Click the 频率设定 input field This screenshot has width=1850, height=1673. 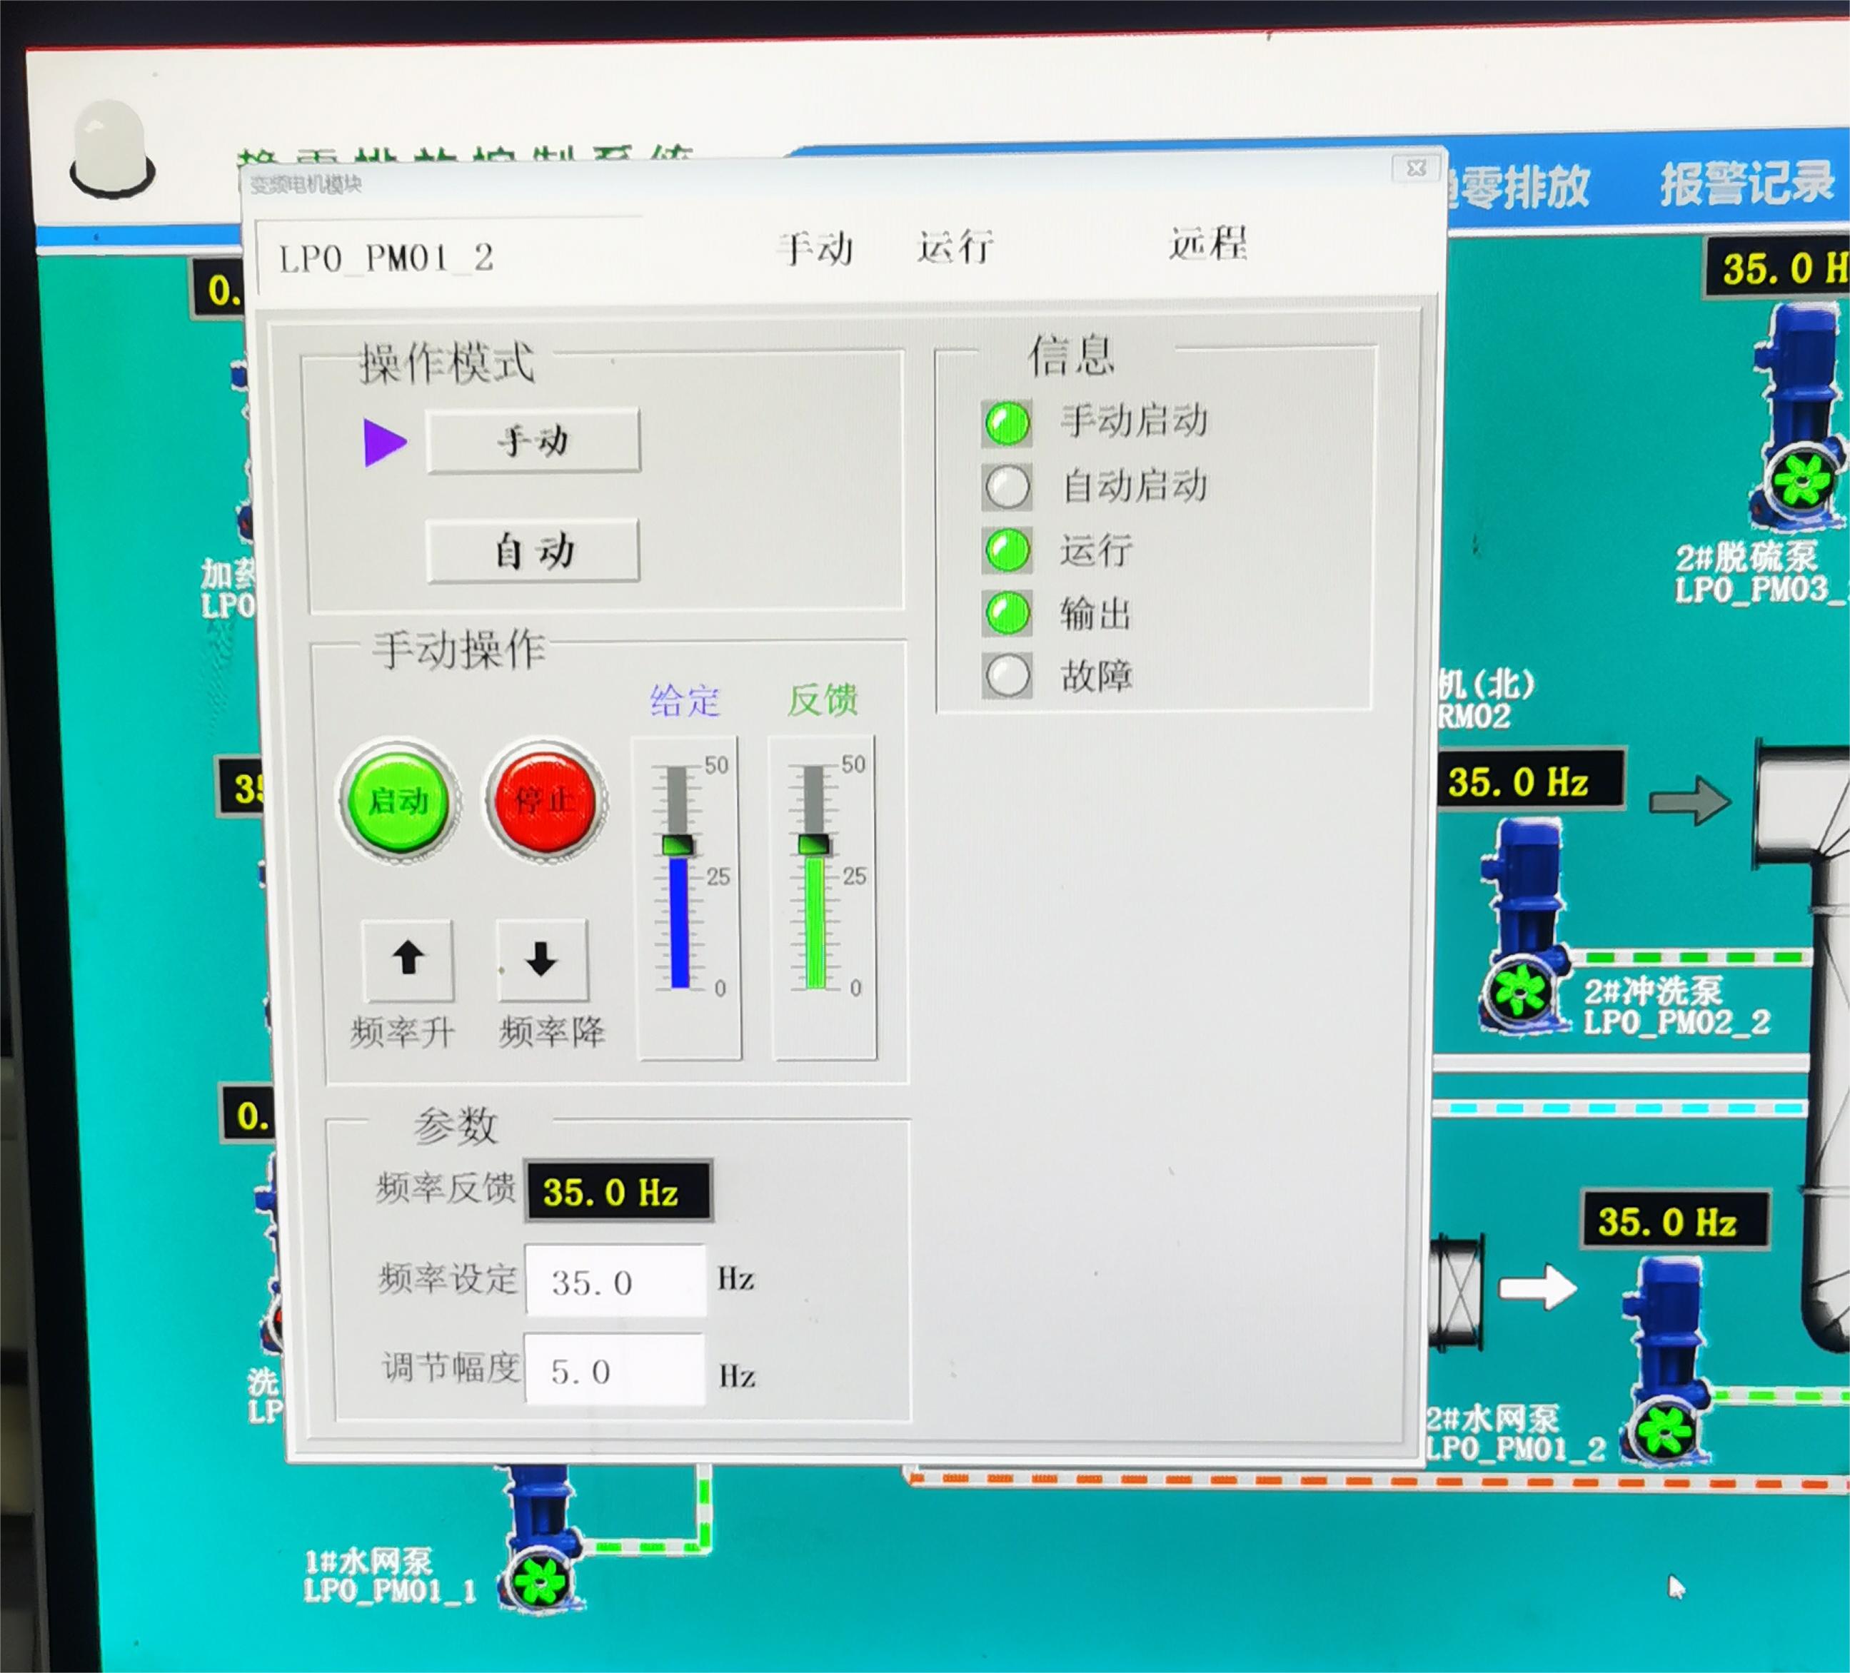coord(615,1281)
